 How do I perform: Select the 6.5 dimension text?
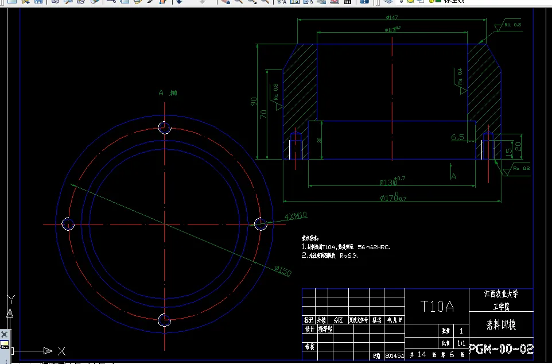click(x=458, y=137)
